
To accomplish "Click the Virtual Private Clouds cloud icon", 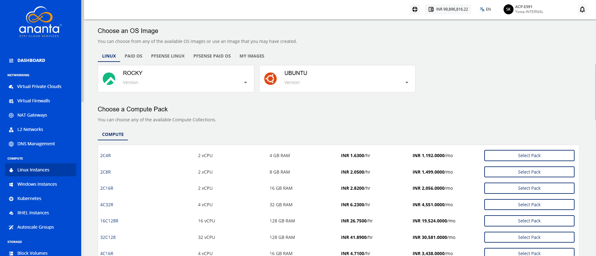I will pos(11,87).
